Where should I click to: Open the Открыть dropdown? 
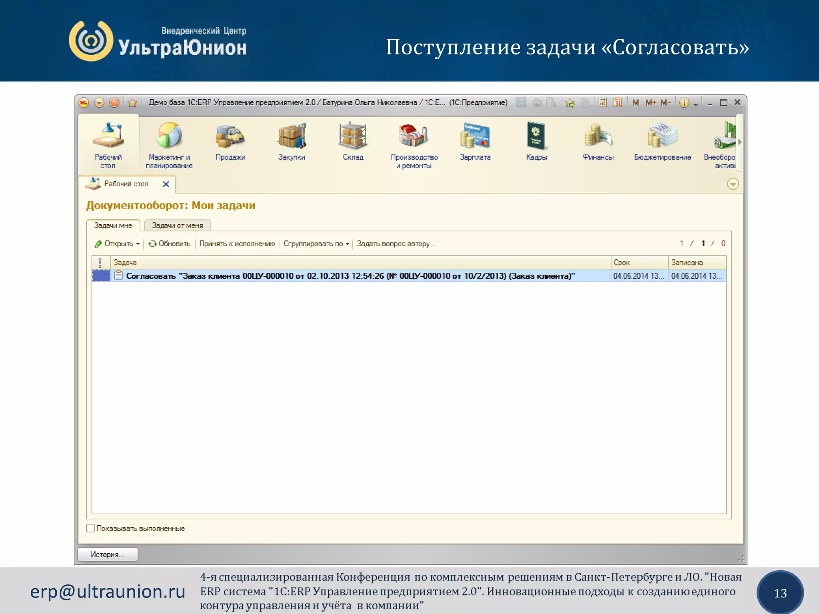[117, 244]
